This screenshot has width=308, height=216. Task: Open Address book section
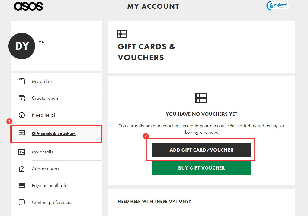[x=46, y=169]
